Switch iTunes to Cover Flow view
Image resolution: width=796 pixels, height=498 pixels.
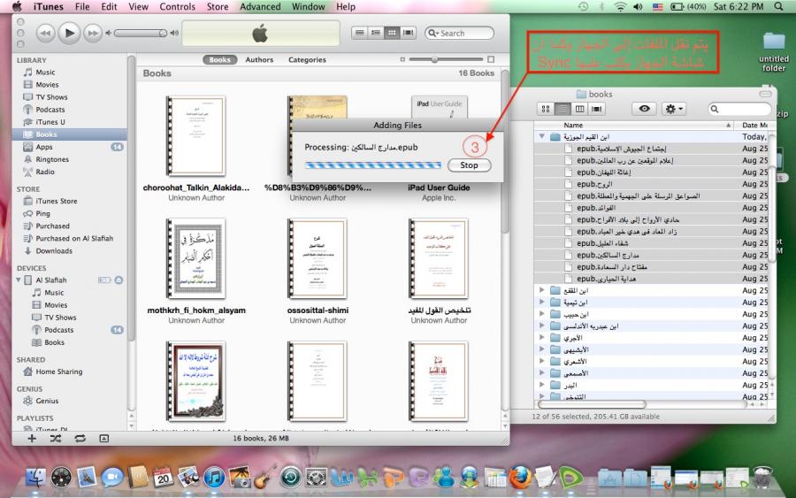408,33
